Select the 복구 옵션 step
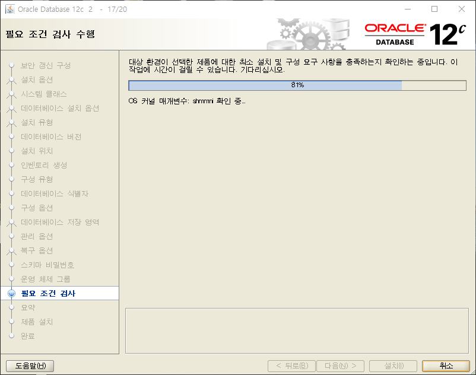This screenshot has width=476, height=375. click(x=37, y=250)
